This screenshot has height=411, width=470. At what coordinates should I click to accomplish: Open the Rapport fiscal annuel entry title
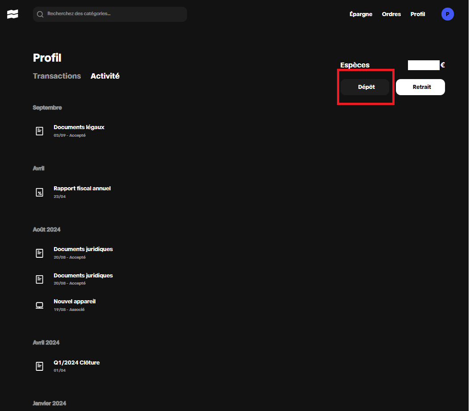[82, 189]
